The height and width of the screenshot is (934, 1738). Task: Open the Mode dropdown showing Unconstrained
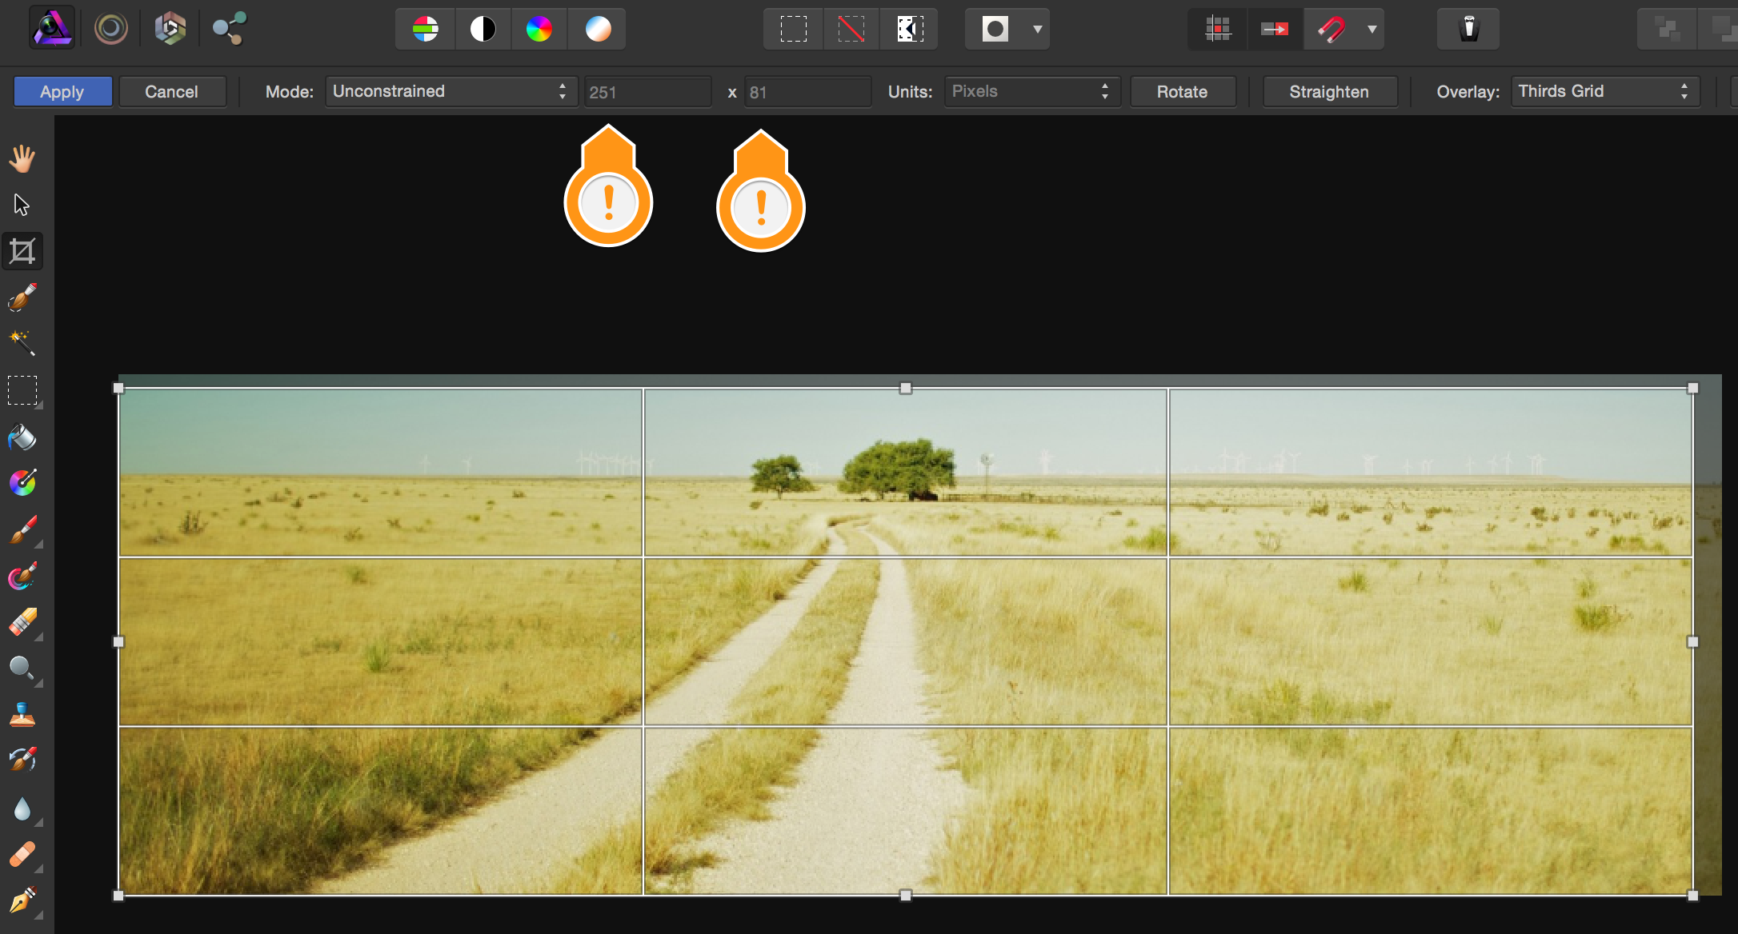click(x=451, y=92)
